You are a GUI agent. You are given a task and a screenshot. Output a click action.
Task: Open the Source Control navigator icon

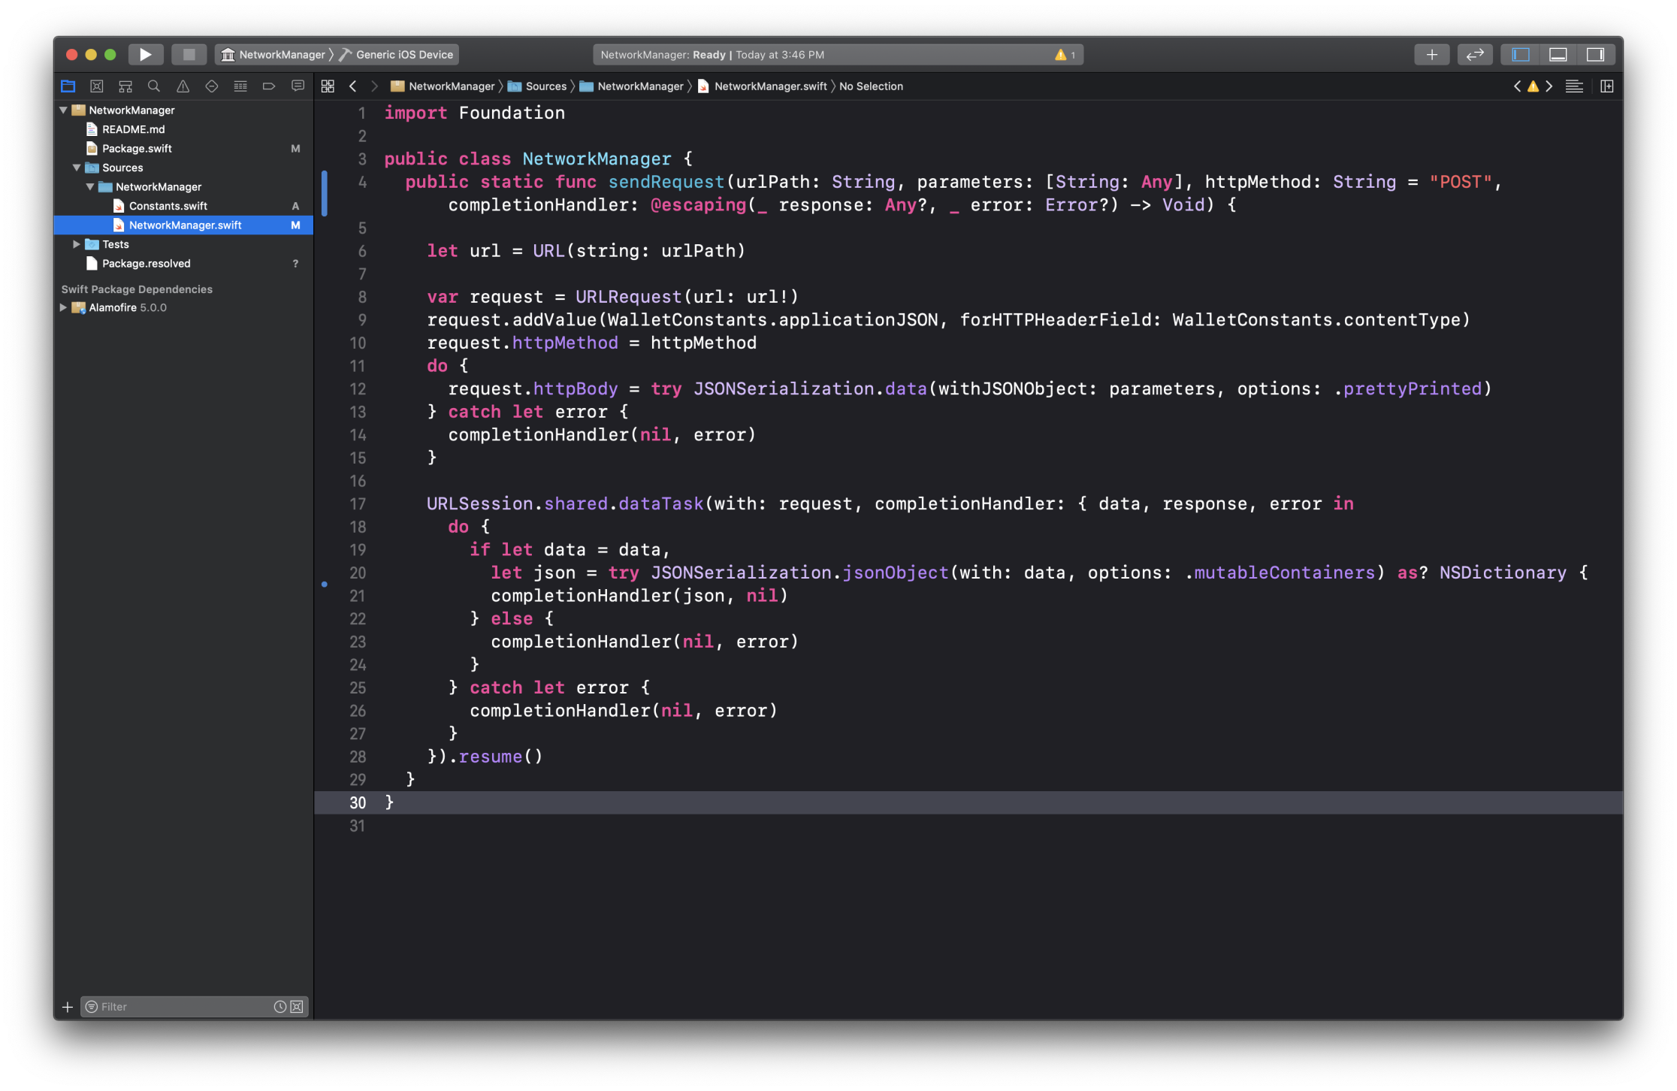[96, 86]
